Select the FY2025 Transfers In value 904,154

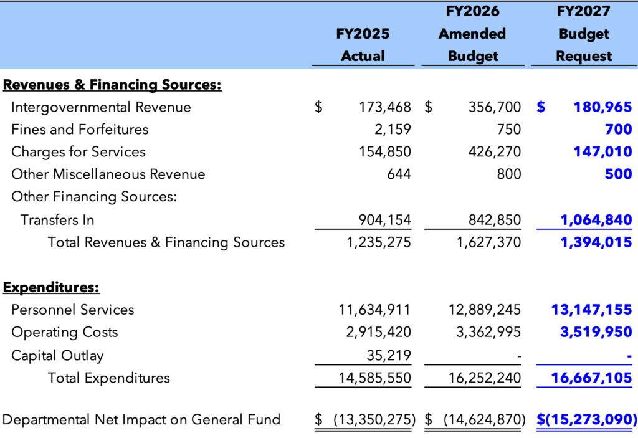coord(385,220)
